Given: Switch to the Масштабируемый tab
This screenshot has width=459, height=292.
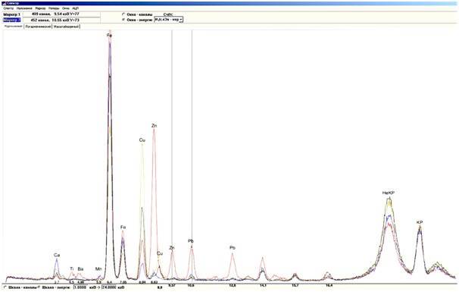Looking at the screenshot, I should click(67, 27).
